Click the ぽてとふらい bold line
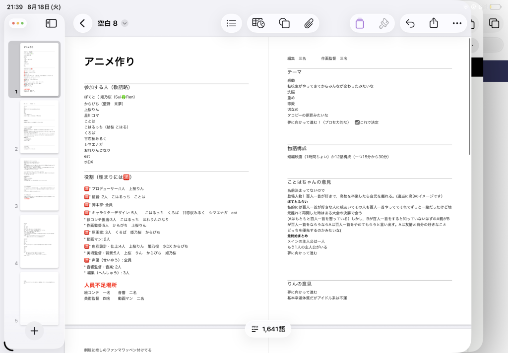Screen dimensions: 508x353 coord(298,201)
